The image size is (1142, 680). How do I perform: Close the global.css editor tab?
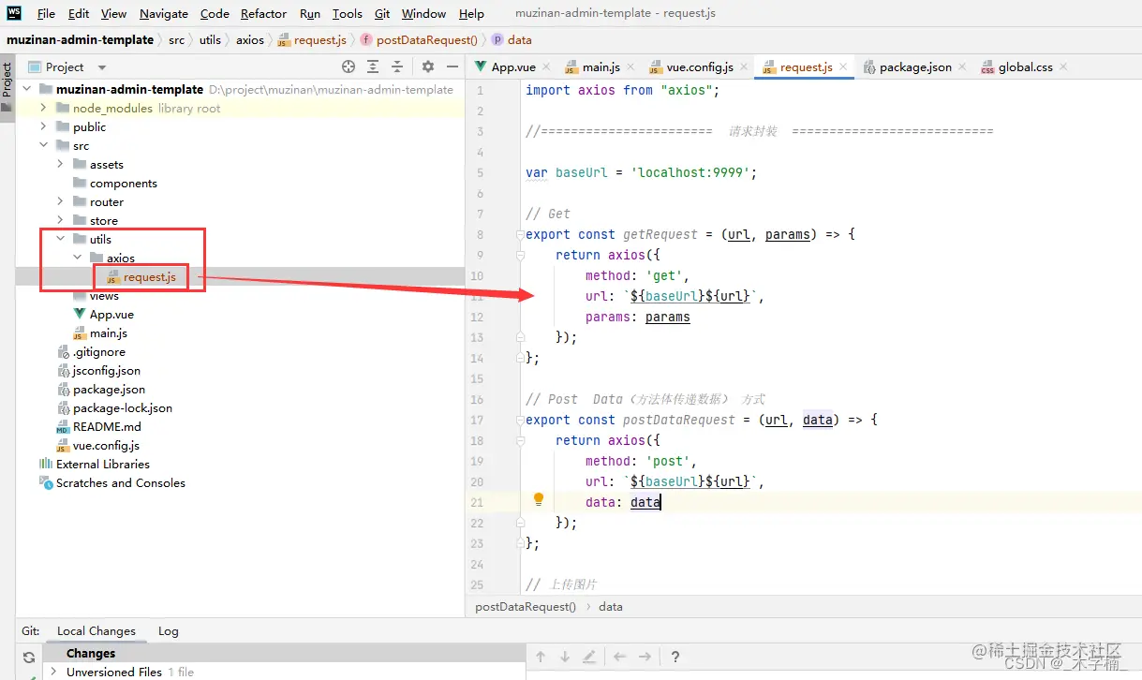click(1063, 67)
